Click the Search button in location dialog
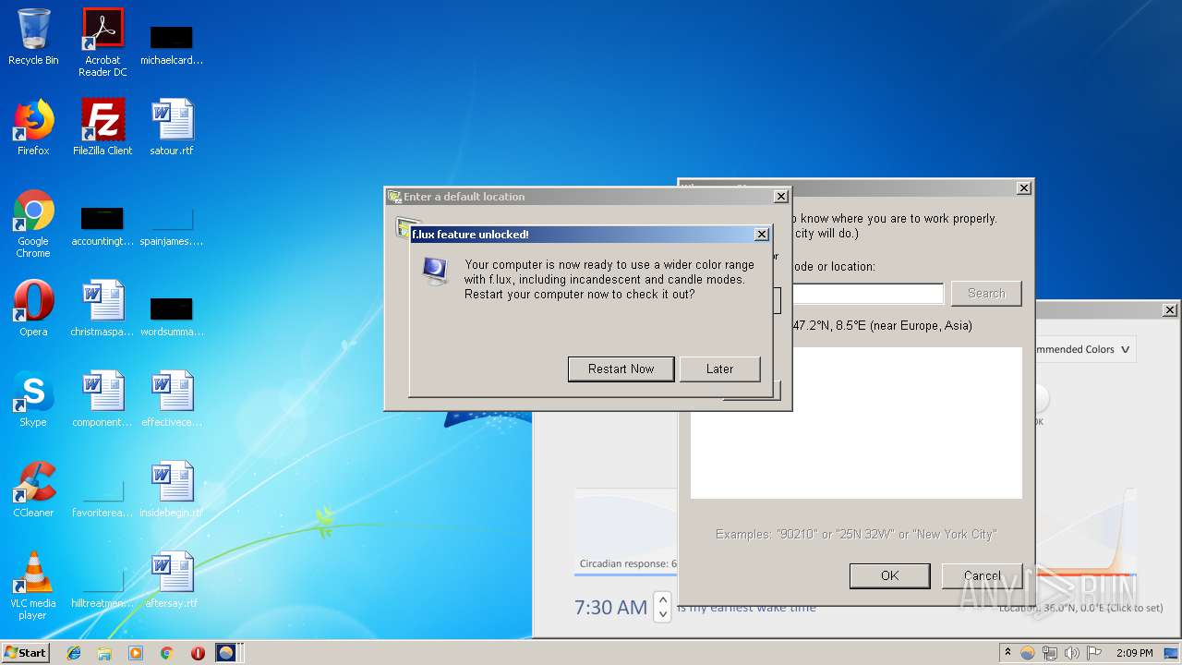This screenshot has width=1182, height=665. tap(986, 294)
